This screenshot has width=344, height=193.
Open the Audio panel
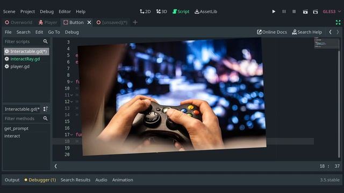[101, 180]
